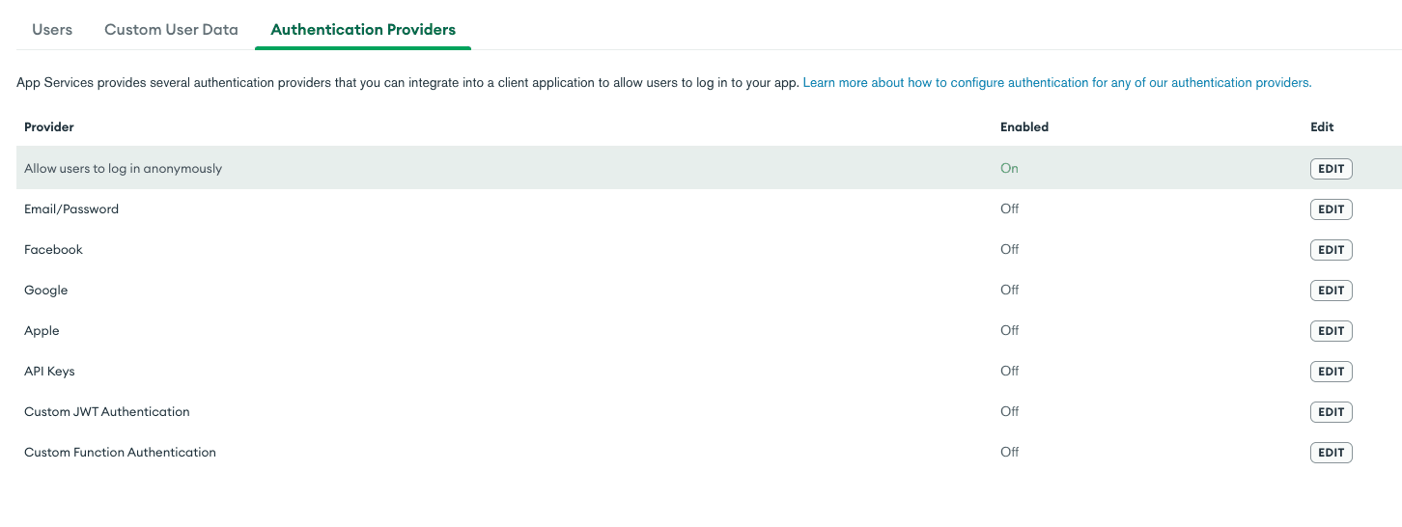The image size is (1402, 527).
Task: Open the authentication configuration learn more link
Action: pyautogui.click(x=1056, y=83)
